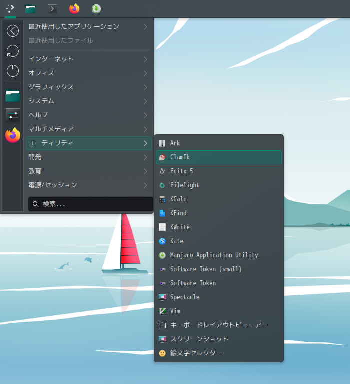
Task: Click the KCalc calculator icon
Action: click(x=162, y=199)
